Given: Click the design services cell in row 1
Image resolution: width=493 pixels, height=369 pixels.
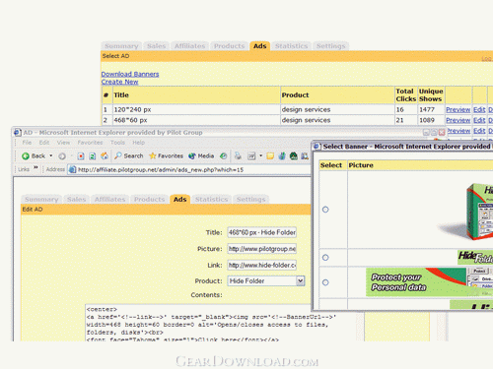Looking at the screenshot, I should 337,109.
